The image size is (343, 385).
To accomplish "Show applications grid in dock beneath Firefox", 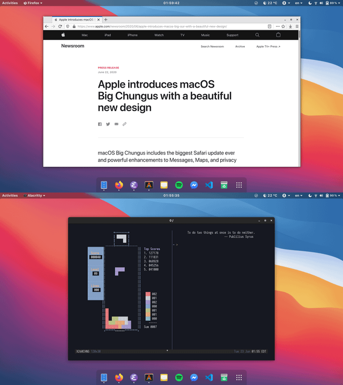I will [239, 185].
